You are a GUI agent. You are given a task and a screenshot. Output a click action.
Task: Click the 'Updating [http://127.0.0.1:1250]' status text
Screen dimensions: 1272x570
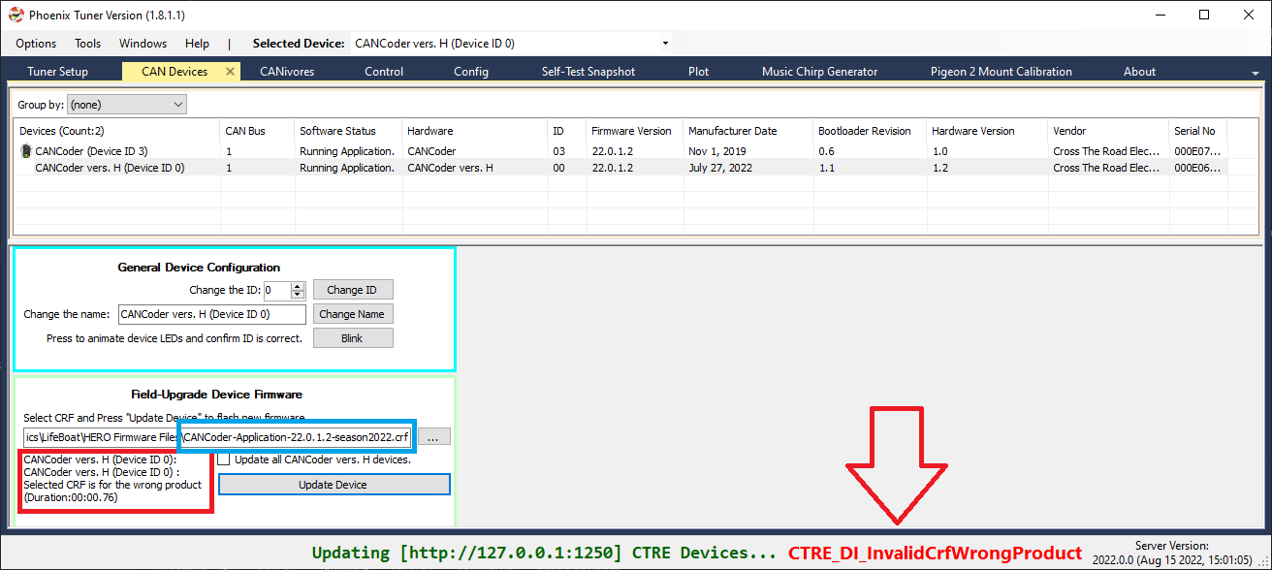pos(466,553)
